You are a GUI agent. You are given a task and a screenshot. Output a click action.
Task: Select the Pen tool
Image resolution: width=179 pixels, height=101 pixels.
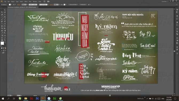2,15
